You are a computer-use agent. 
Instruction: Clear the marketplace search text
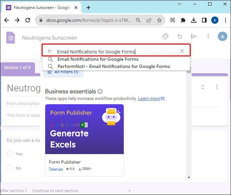(x=182, y=51)
